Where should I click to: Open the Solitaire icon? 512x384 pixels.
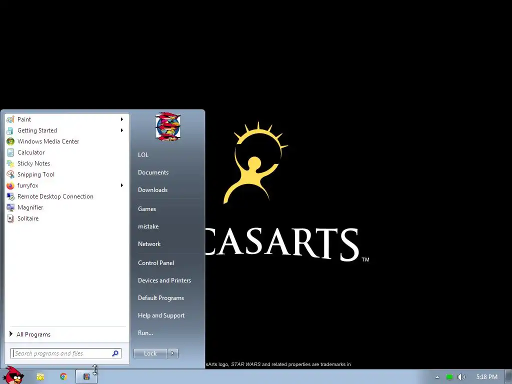(x=10, y=218)
